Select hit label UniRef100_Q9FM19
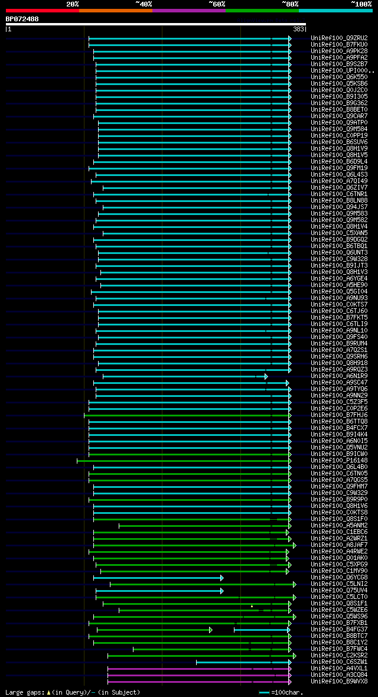Screen dimensions: 378x697 (339, 168)
